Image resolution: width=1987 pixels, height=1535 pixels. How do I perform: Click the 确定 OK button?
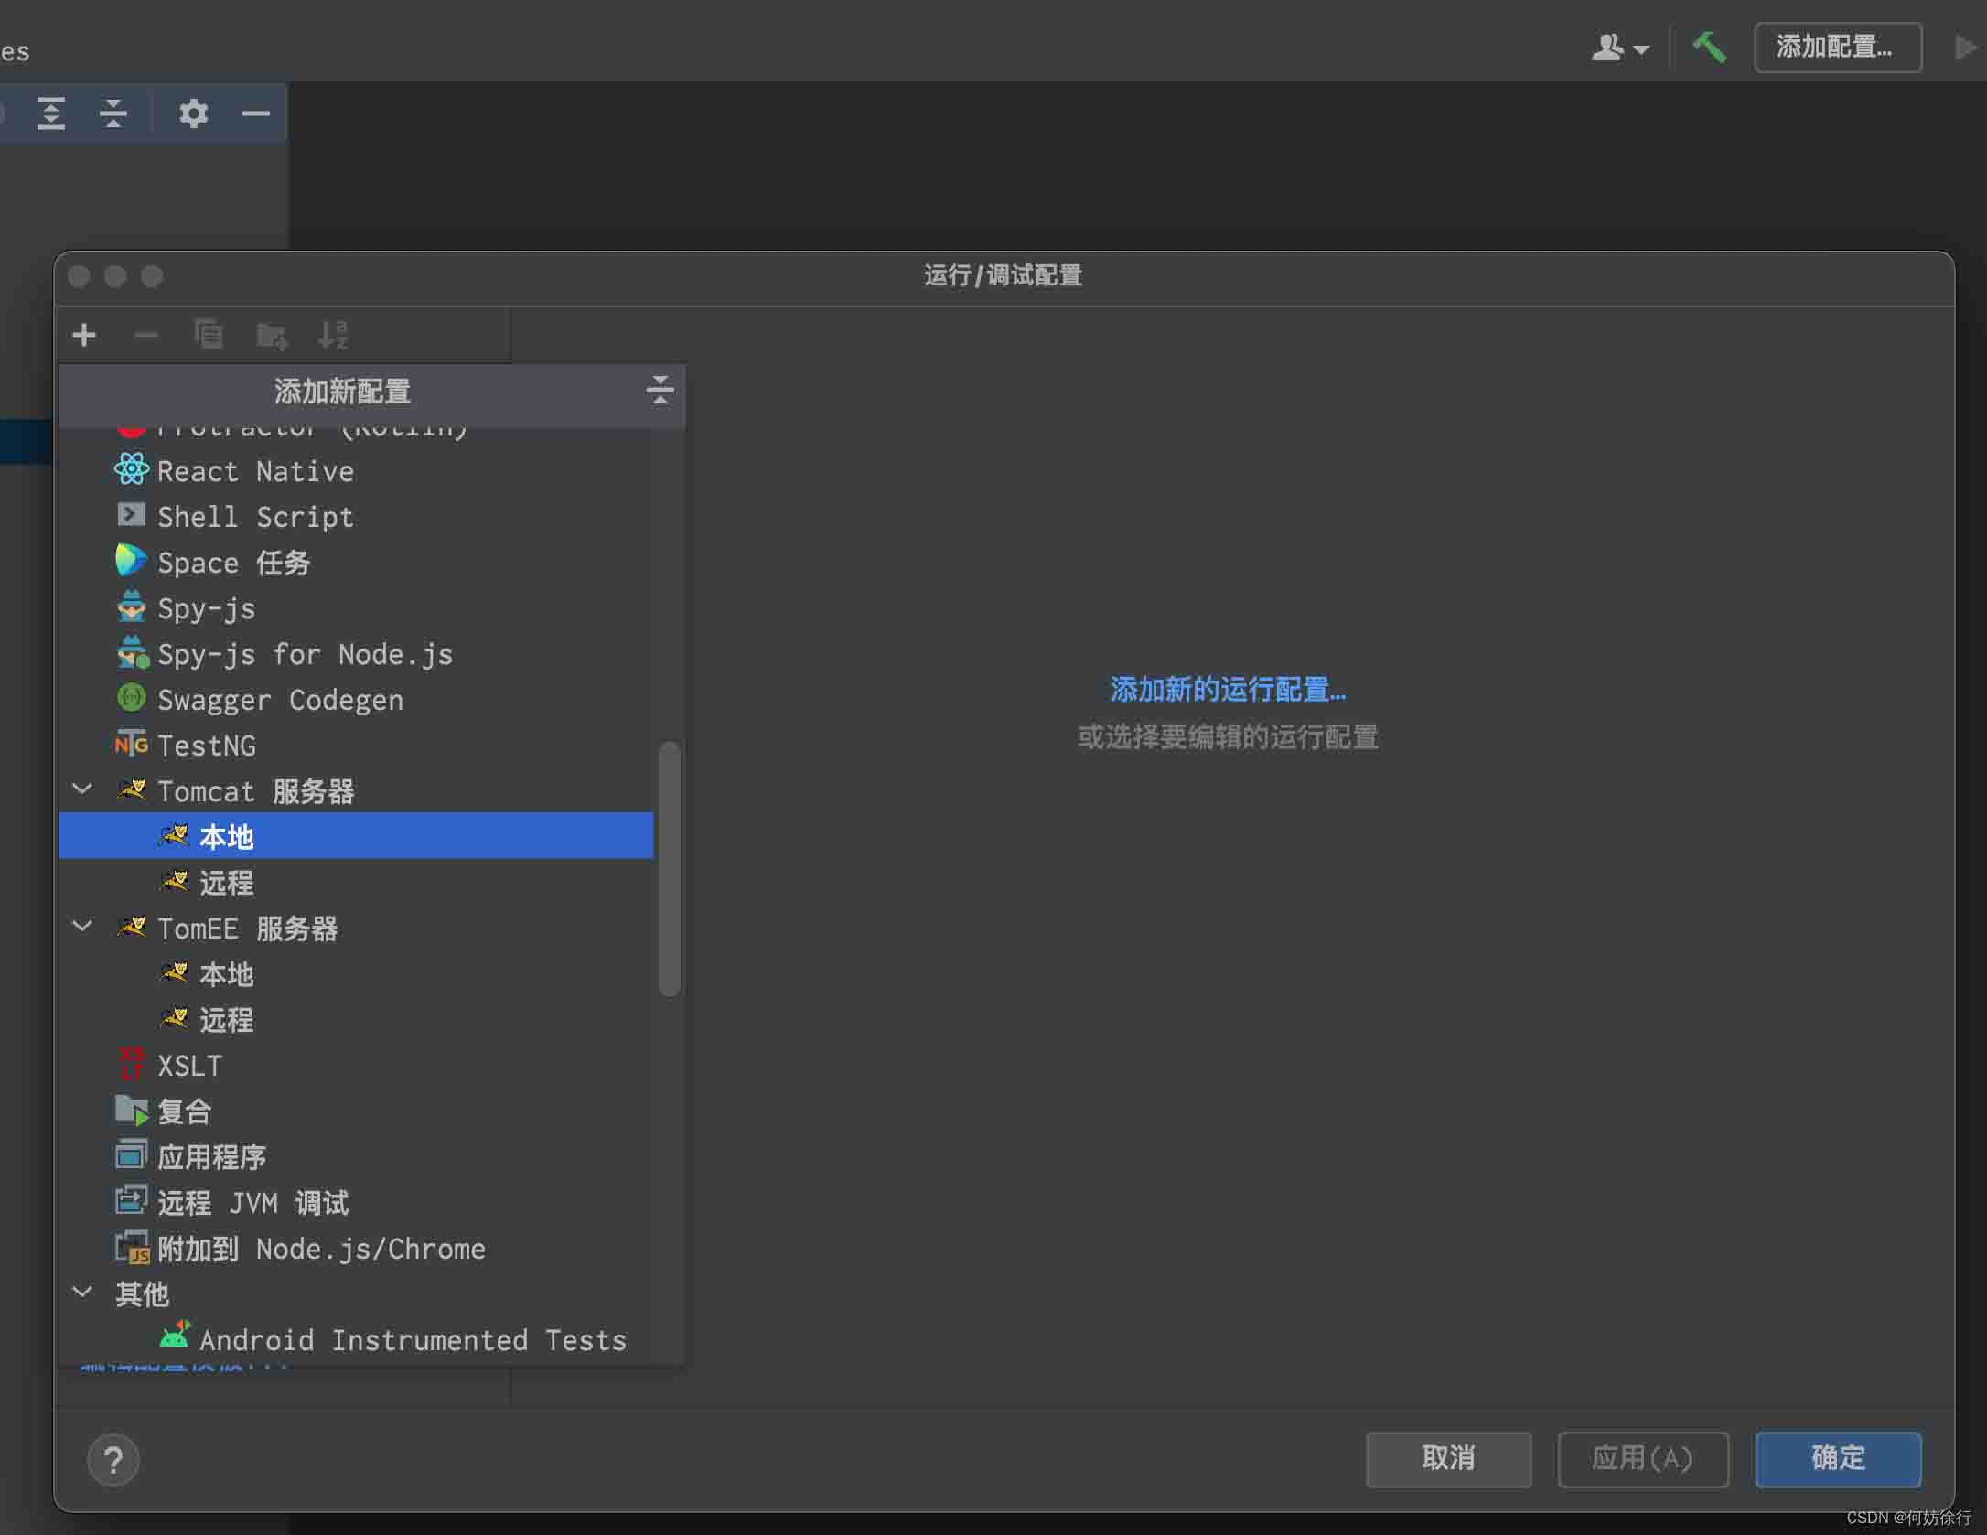click(x=1838, y=1459)
